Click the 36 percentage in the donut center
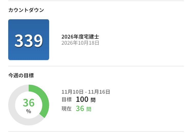The width and height of the screenshot is (192, 133). tap(29, 103)
